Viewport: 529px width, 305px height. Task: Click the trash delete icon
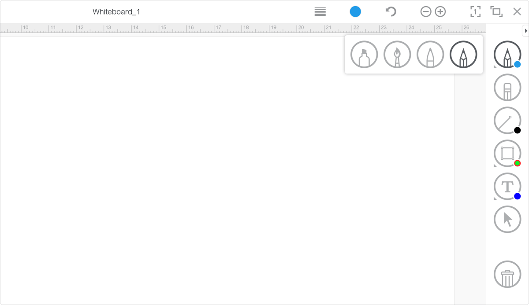point(507,274)
